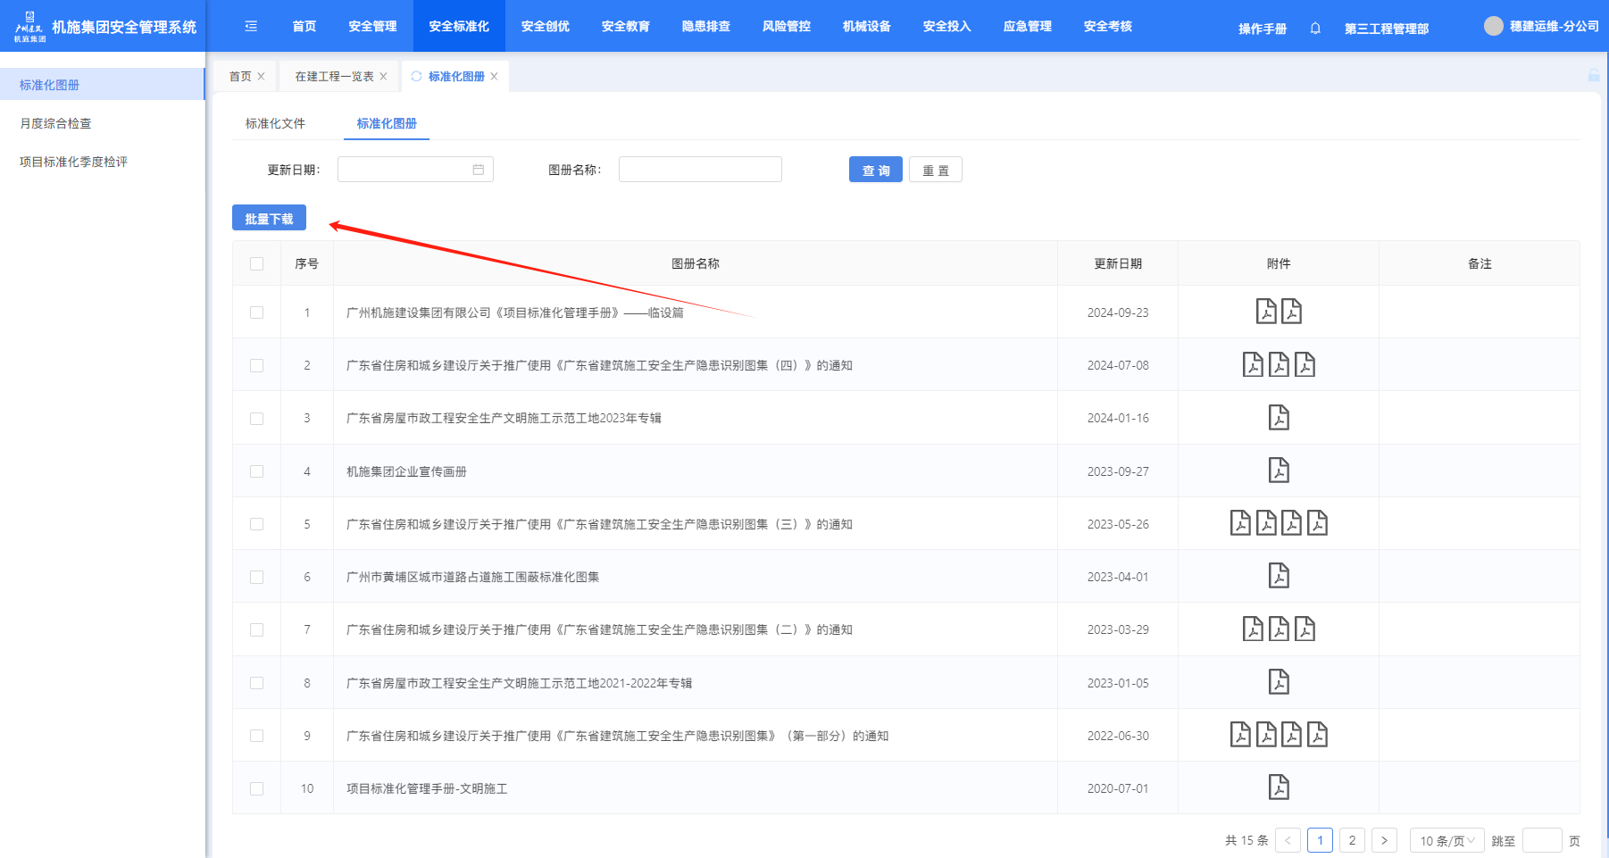Open PDF attachment for row 10

[x=1279, y=787]
